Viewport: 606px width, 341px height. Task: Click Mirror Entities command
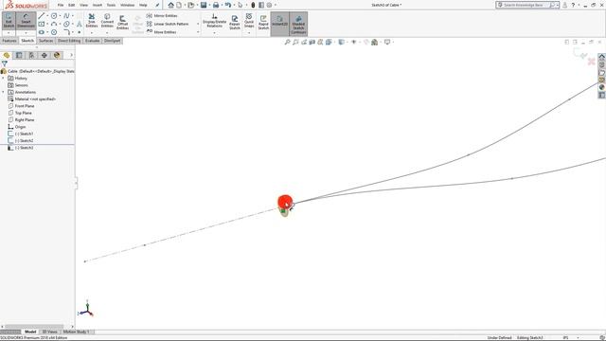[x=162, y=16]
